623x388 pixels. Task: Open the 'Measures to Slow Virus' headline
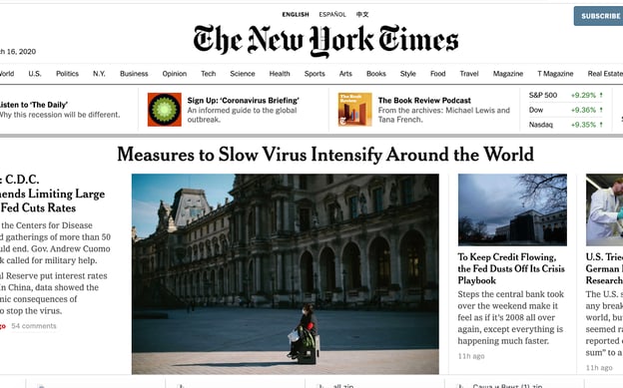[x=325, y=154]
